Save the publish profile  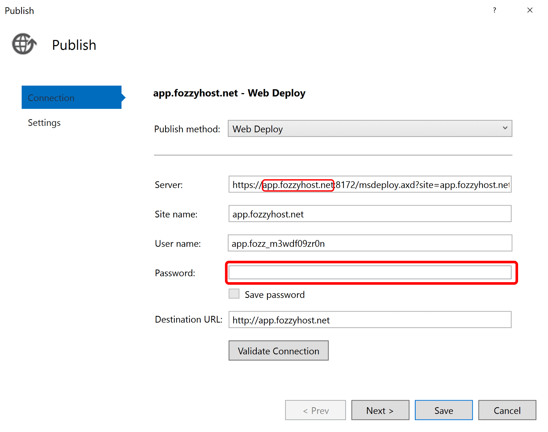444,410
